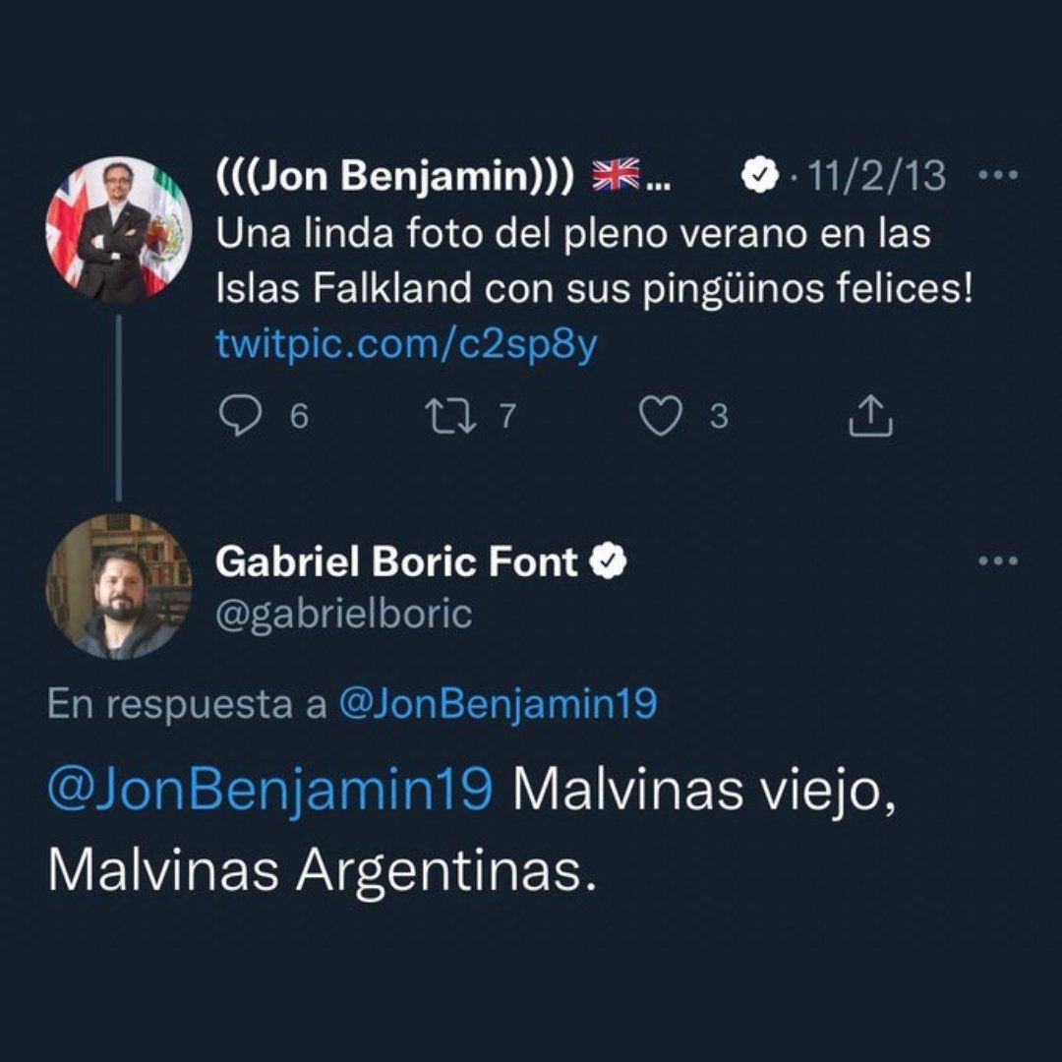Open the @gabrielboric handle

click(343, 615)
